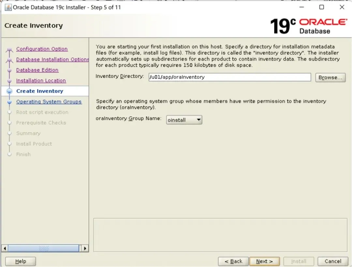The height and width of the screenshot is (267, 352).
Task: Browse for the inventory directory
Action: (x=330, y=78)
